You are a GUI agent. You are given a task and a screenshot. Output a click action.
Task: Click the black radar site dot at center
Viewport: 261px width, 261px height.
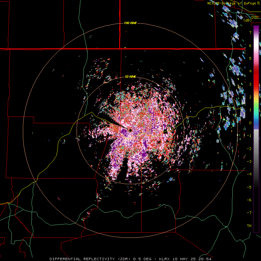tap(130, 130)
